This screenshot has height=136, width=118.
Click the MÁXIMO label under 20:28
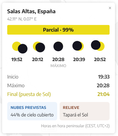58,66
